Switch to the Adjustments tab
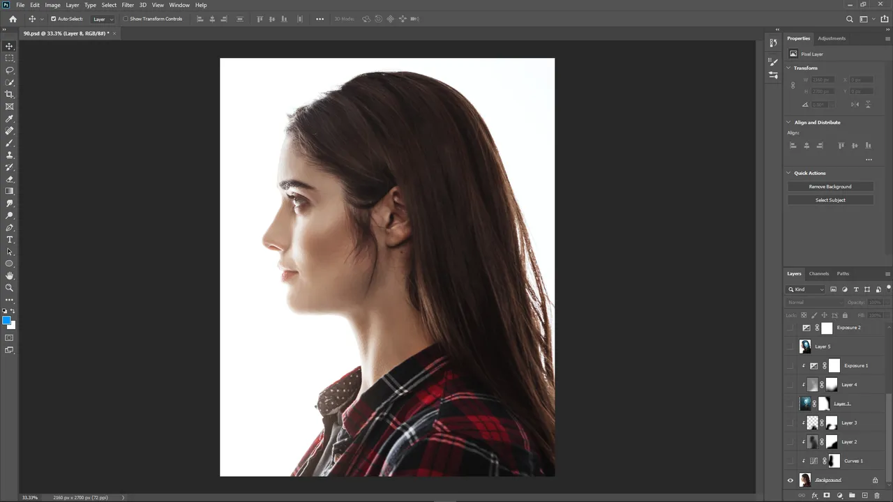Viewport: 893px width, 502px height. (832, 38)
